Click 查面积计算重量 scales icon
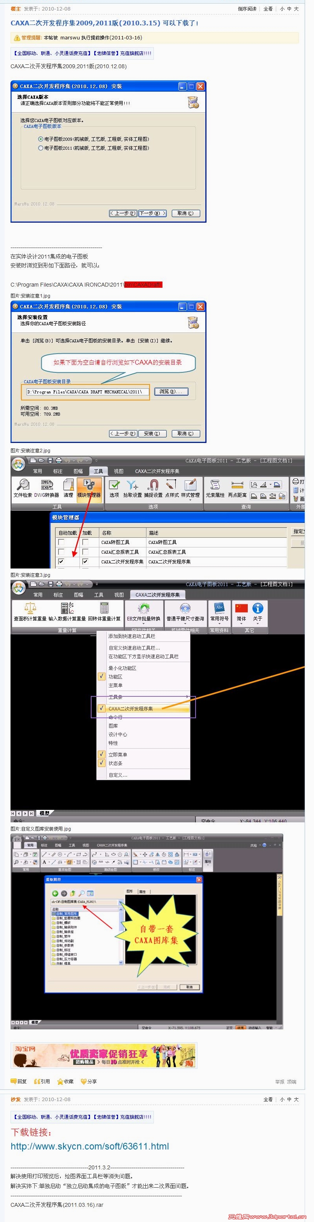314x1222 pixels. tap(30, 608)
